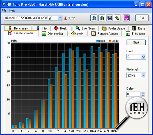Expand the Drive G: dropdown
Screen dimensions: 153x135
coord(144,57)
